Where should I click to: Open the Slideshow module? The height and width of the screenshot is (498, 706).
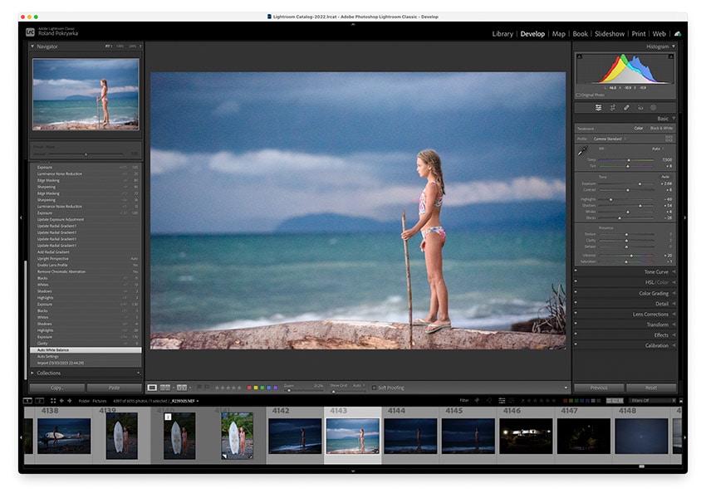(x=610, y=34)
